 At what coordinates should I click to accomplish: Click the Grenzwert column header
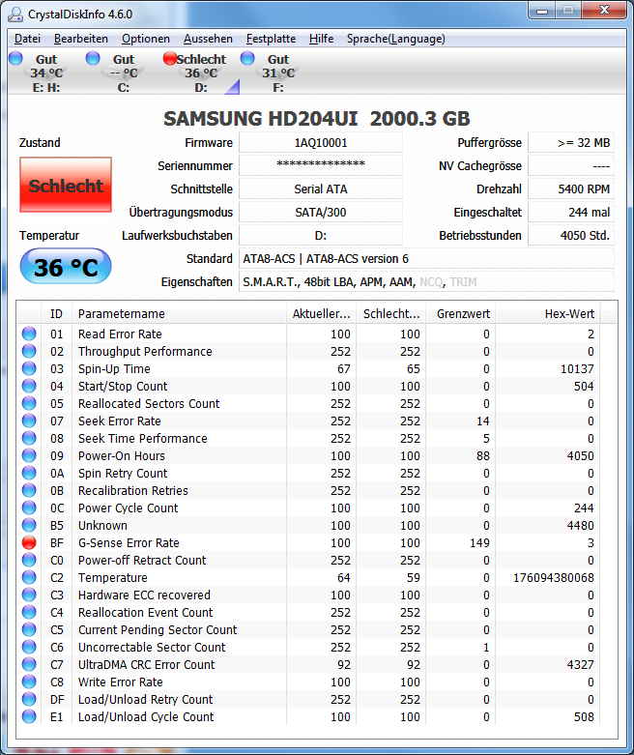(x=461, y=314)
